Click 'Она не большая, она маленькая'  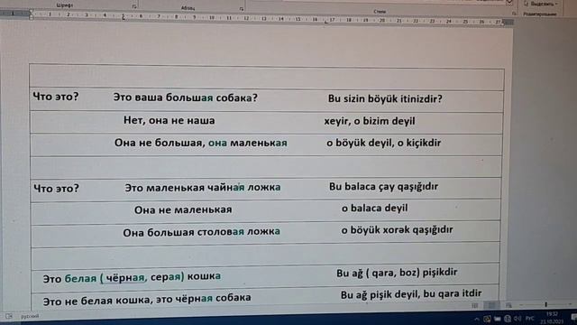pyautogui.click(x=200, y=143)
